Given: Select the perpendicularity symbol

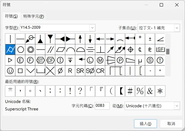Looking at the screenshot, I should coord(100,50).
